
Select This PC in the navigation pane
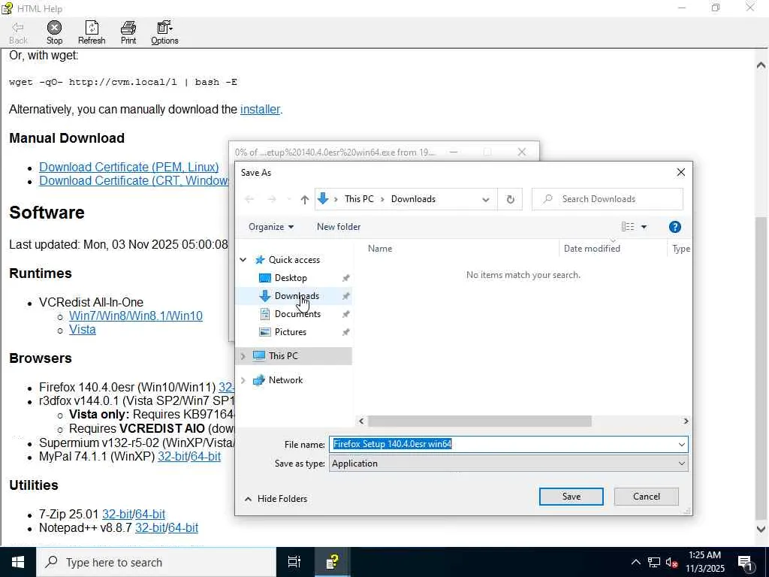tap(283, 355)
